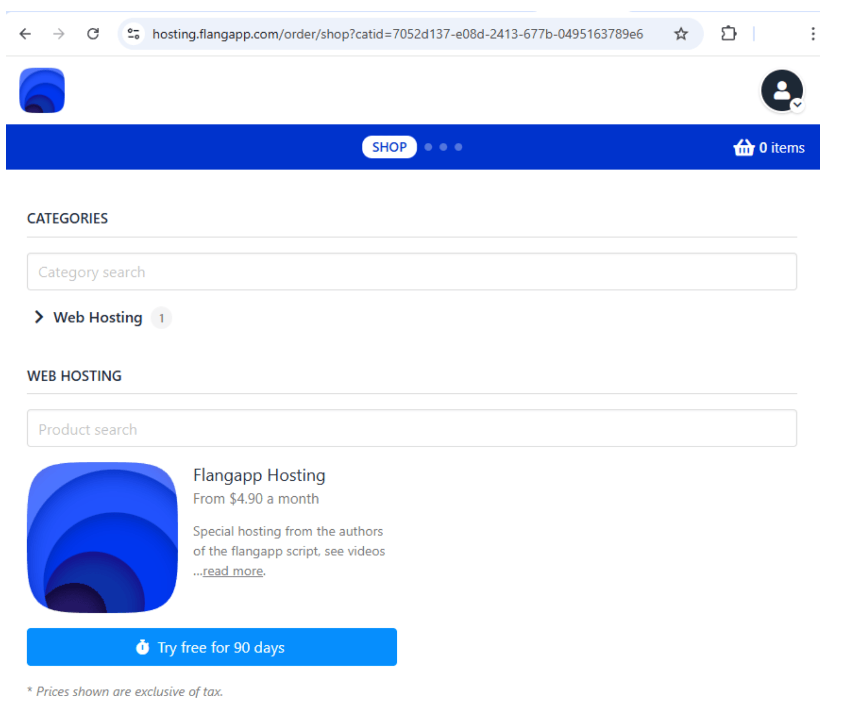Focus the Category search field
The height and width of the screenshot is (704, 861).
[412, 272]
